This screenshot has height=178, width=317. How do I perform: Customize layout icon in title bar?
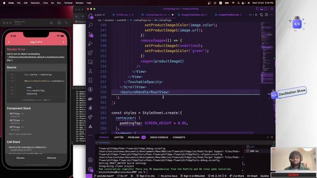click(x=272, y=9)
